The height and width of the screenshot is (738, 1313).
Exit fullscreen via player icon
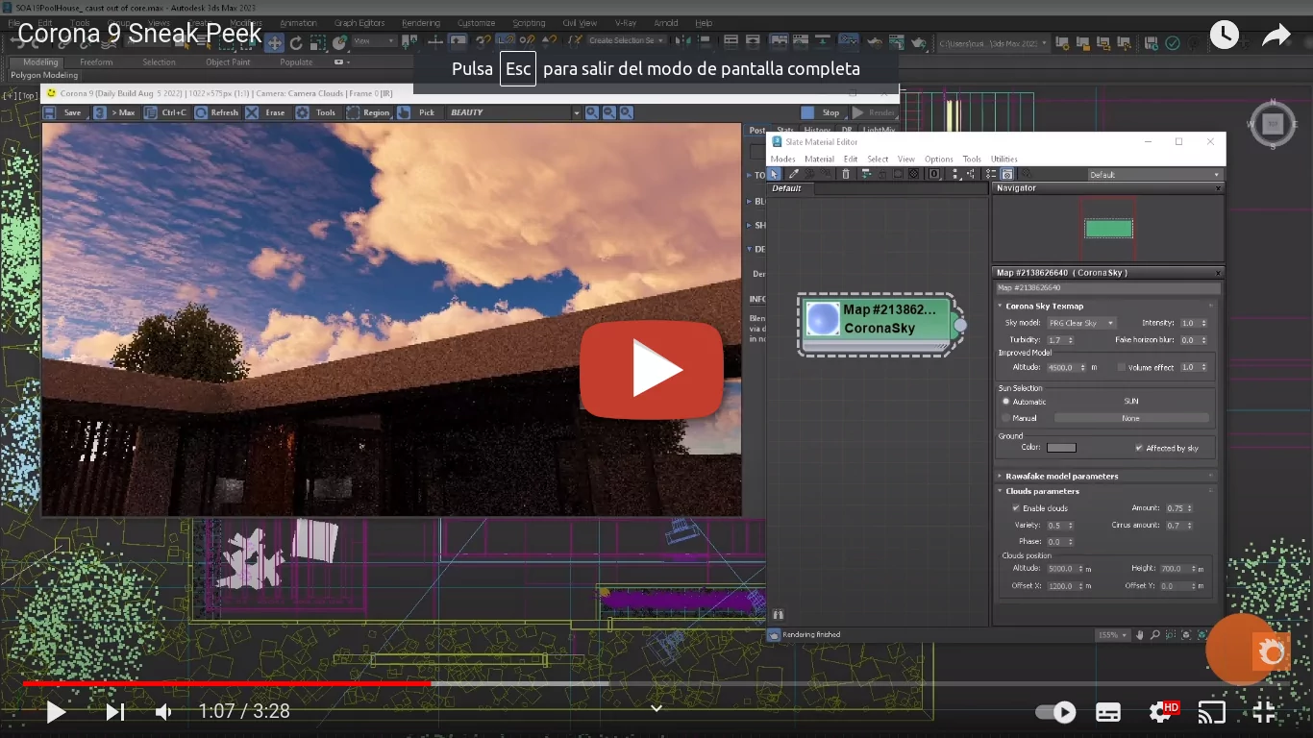(x=1264, y=712)
